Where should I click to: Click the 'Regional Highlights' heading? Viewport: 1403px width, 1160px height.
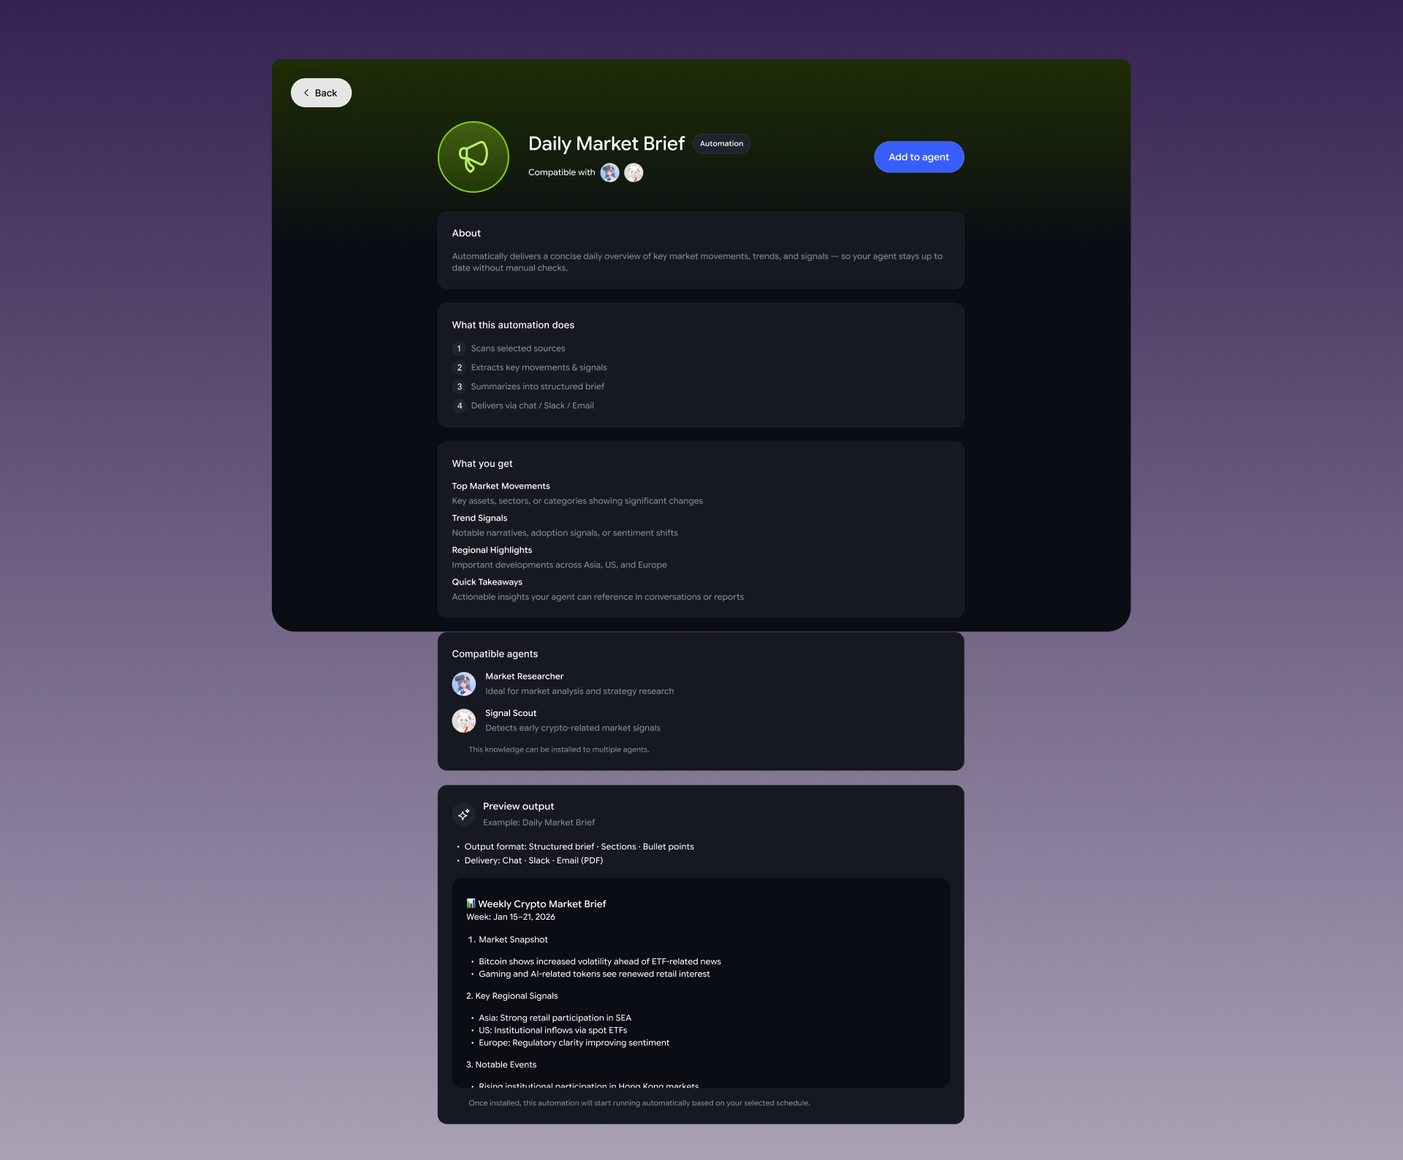coord(492,550)
